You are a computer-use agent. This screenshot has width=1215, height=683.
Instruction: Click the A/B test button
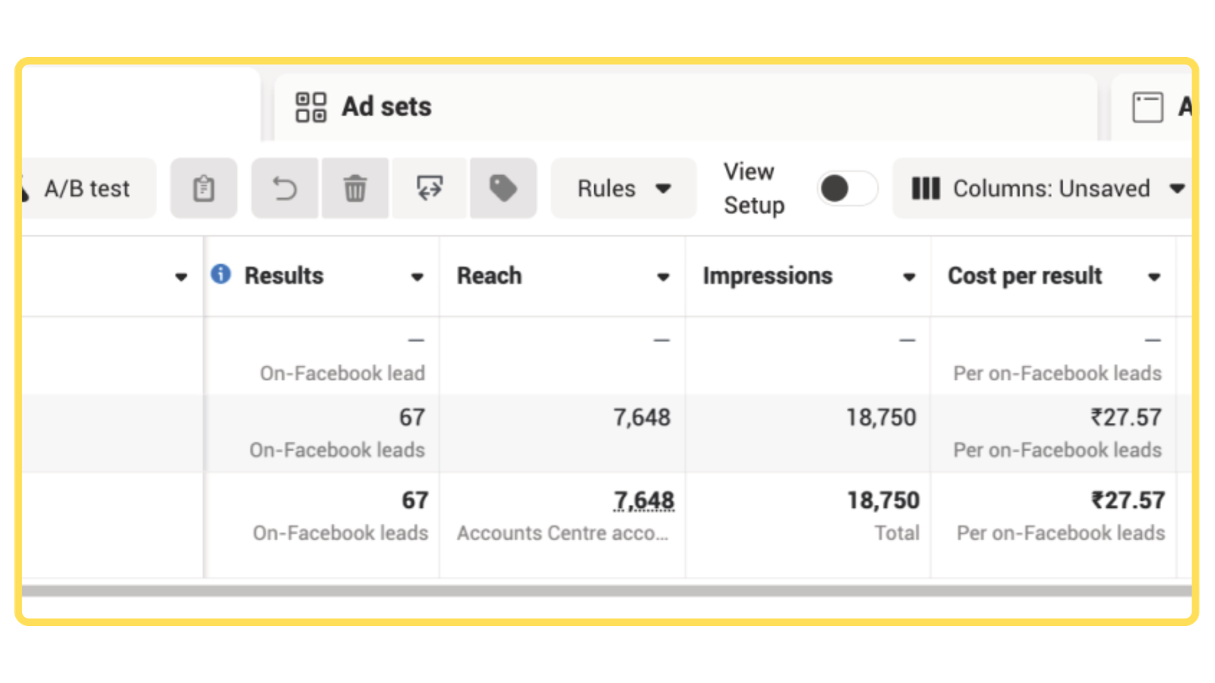coord(87,188)
